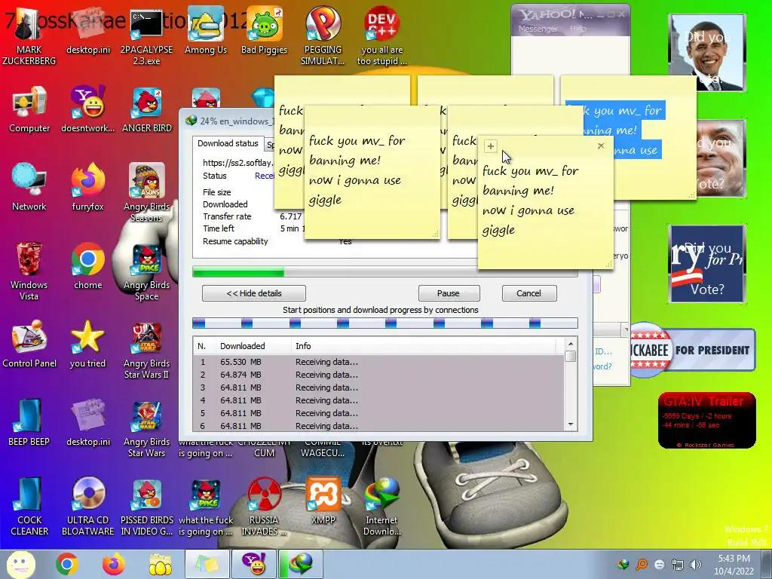Screen dimensions: 772x579
Task: Click the Huckabee For President gadget
Action: pyautogui.click(x=692, y=350)
